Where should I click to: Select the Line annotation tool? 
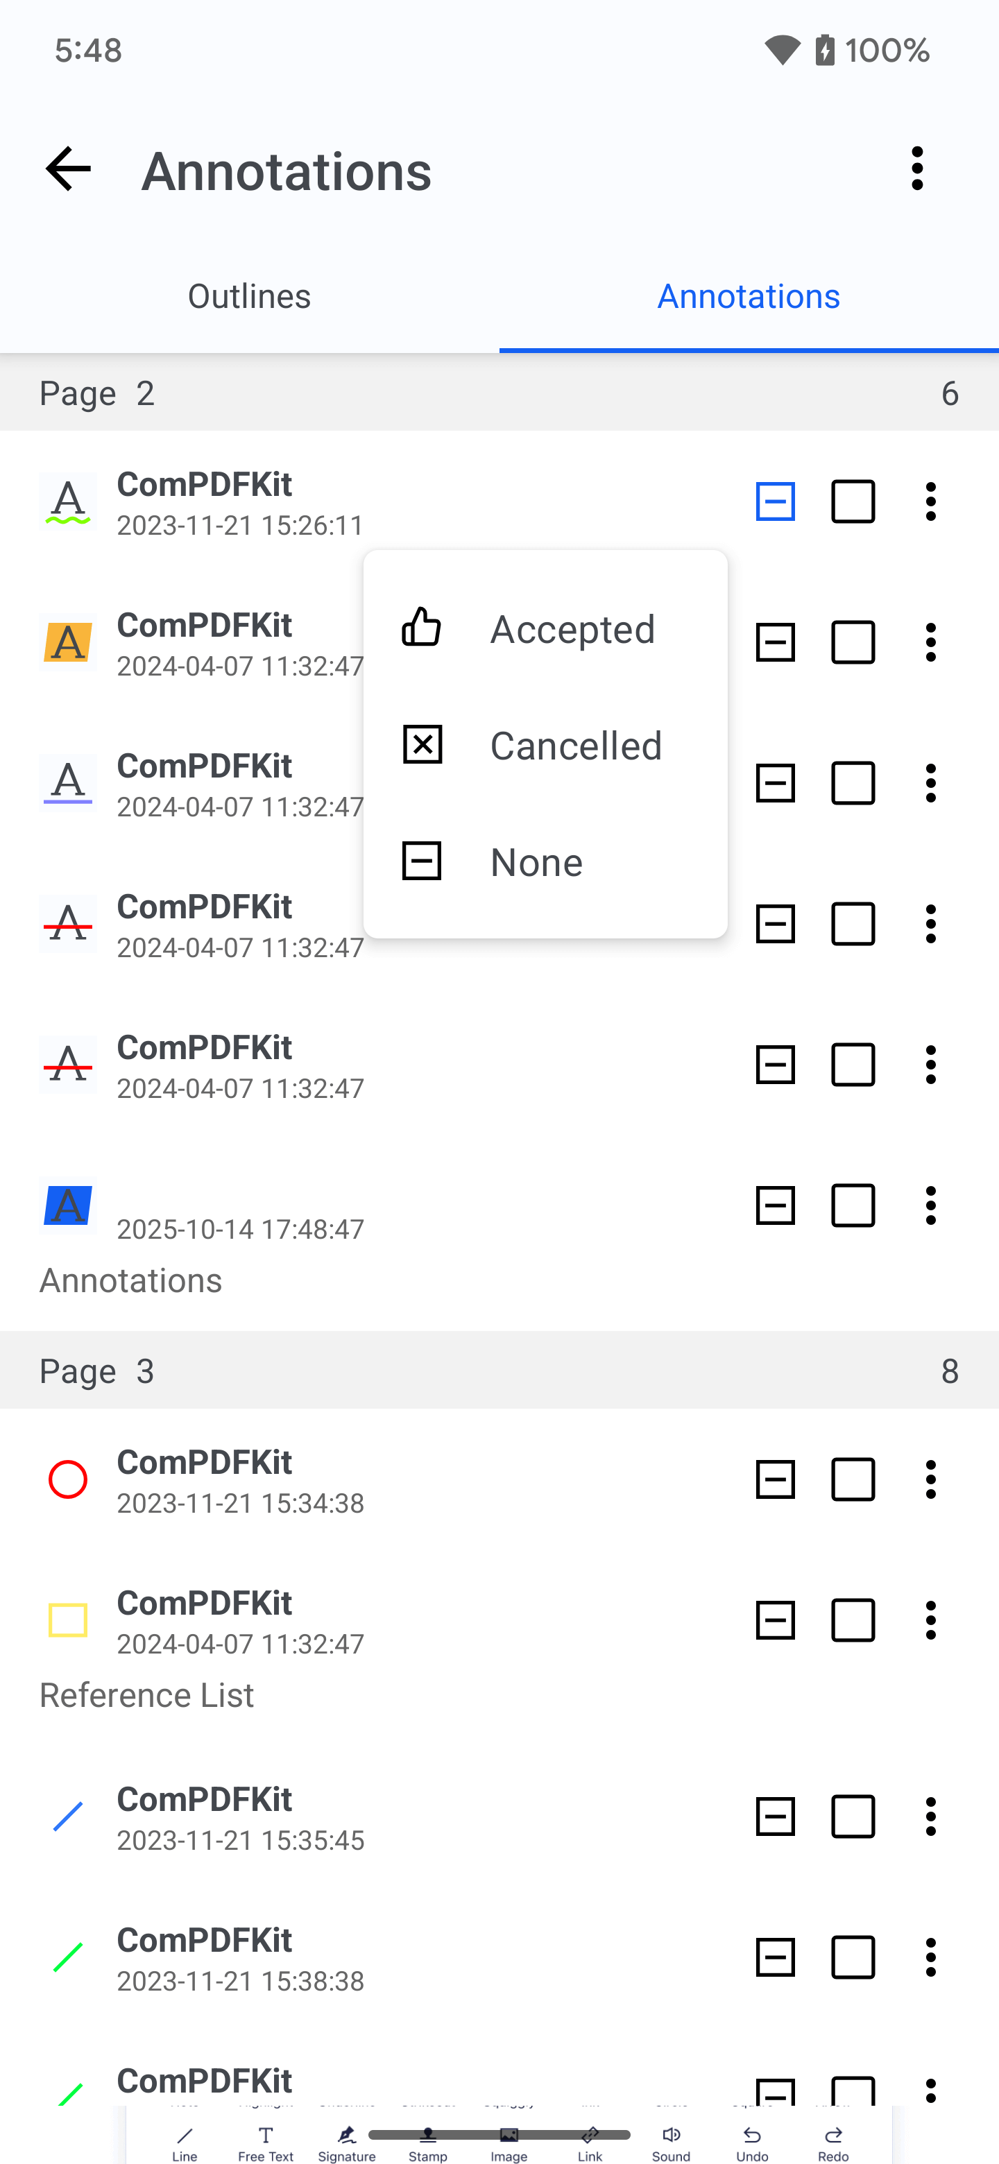tap(184, 2142)
